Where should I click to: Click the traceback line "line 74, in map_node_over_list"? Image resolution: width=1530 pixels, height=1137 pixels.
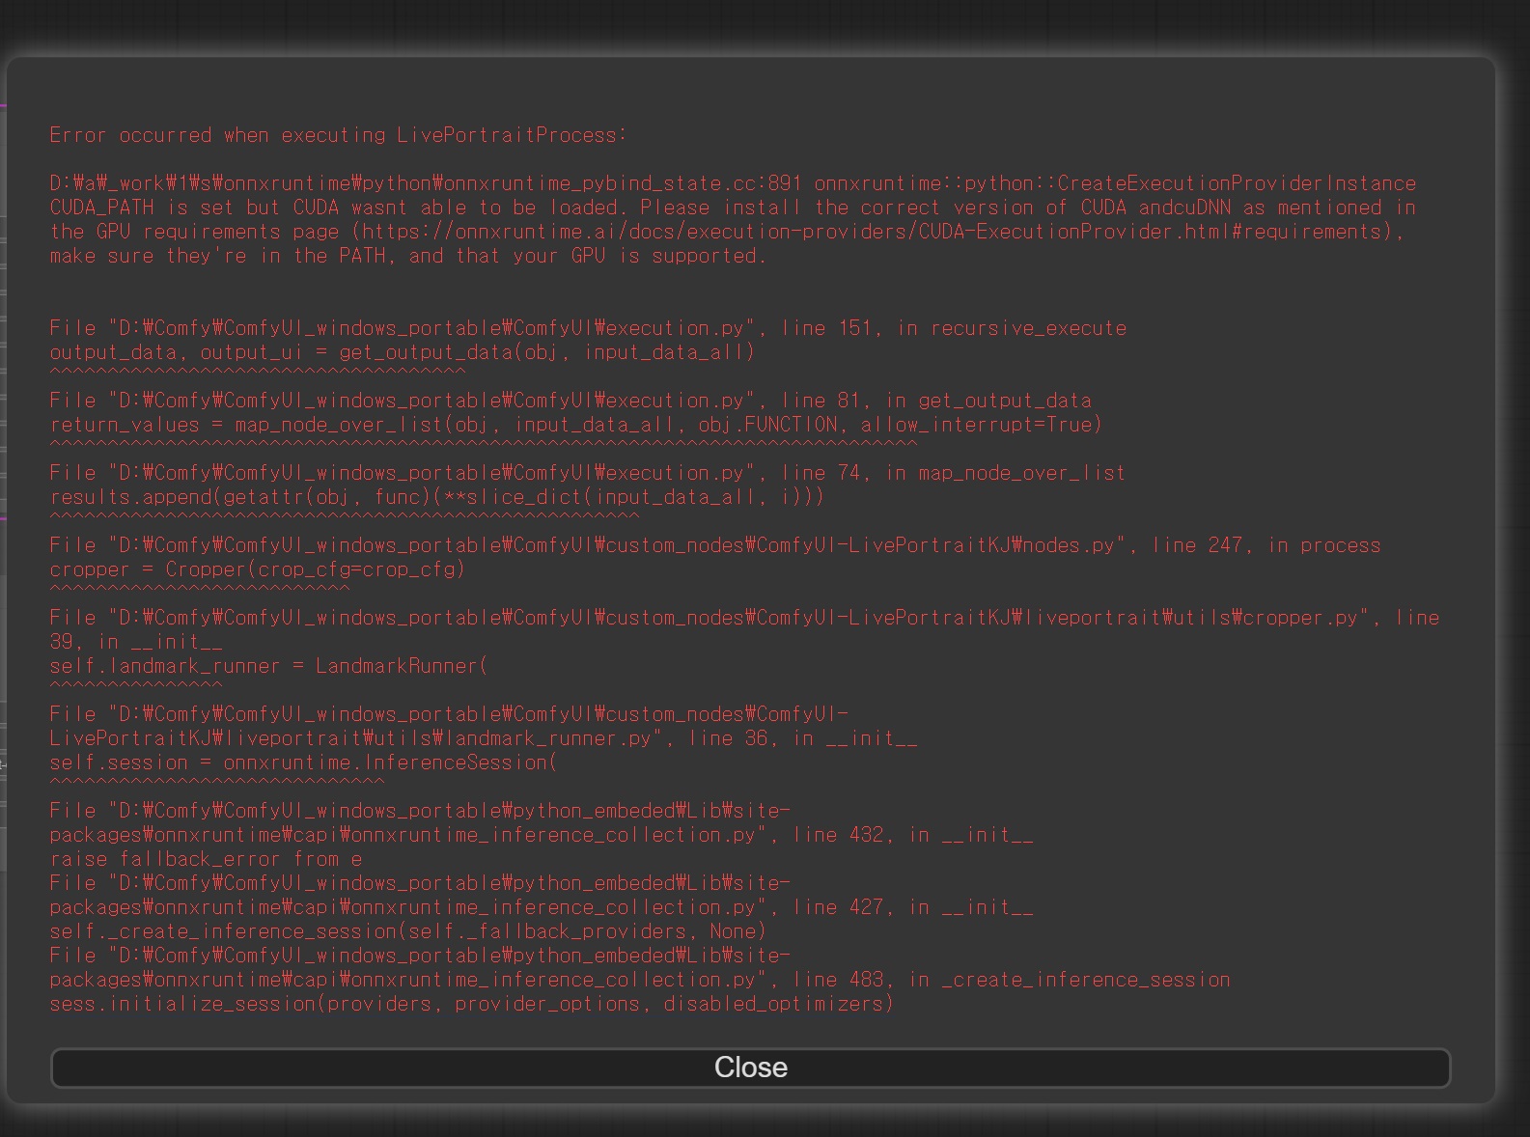588,473
